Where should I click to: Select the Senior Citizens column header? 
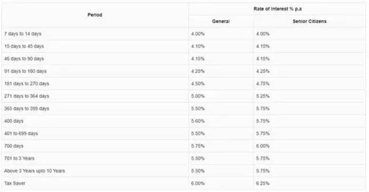(309, 22)
